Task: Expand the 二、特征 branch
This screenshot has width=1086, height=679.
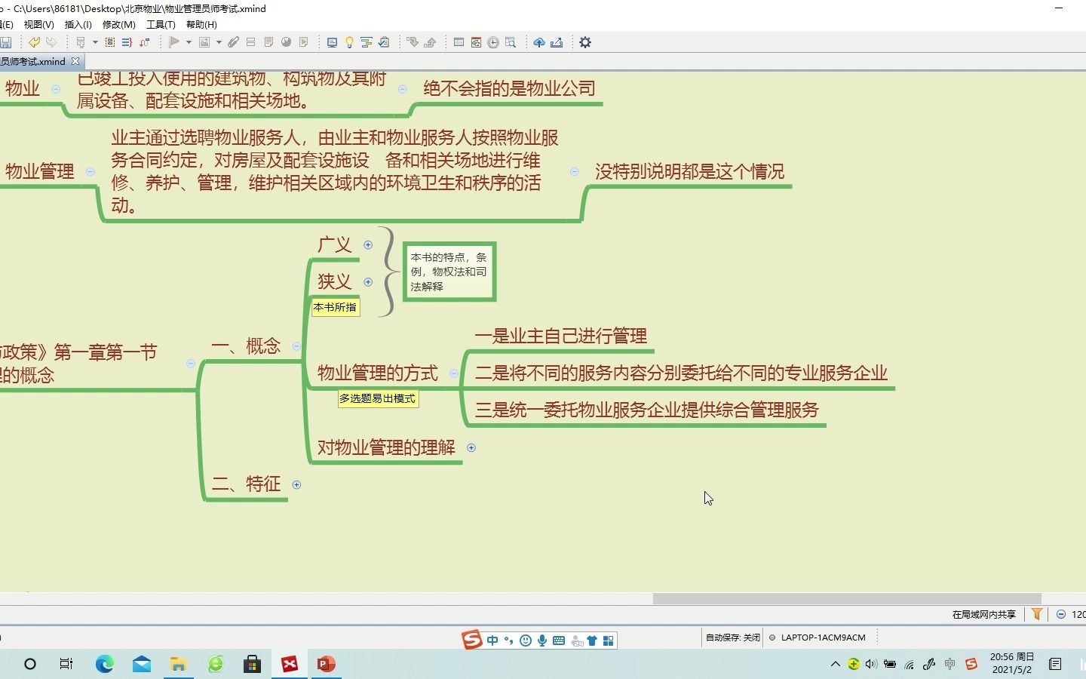Action: (x=296, y=484)
